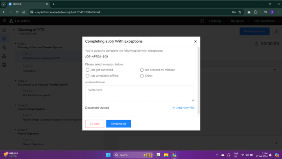This screenshot has height=159, width=282.
Task: Collapse the Stage 1 tree section
Action: click(16, 43)
